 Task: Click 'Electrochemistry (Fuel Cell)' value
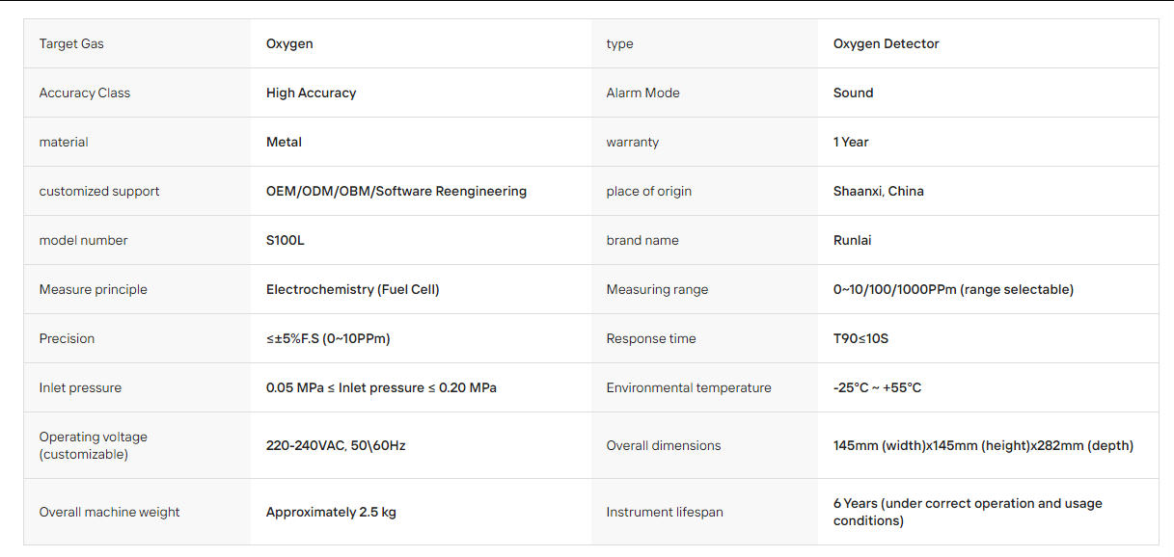tap(353, 289)
